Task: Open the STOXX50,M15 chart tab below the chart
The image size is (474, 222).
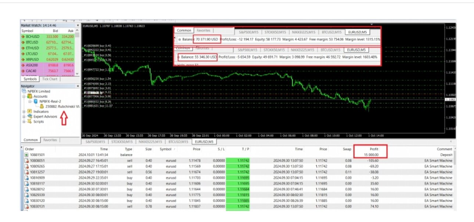Action: pyautogui.click(x=122, y=141)
